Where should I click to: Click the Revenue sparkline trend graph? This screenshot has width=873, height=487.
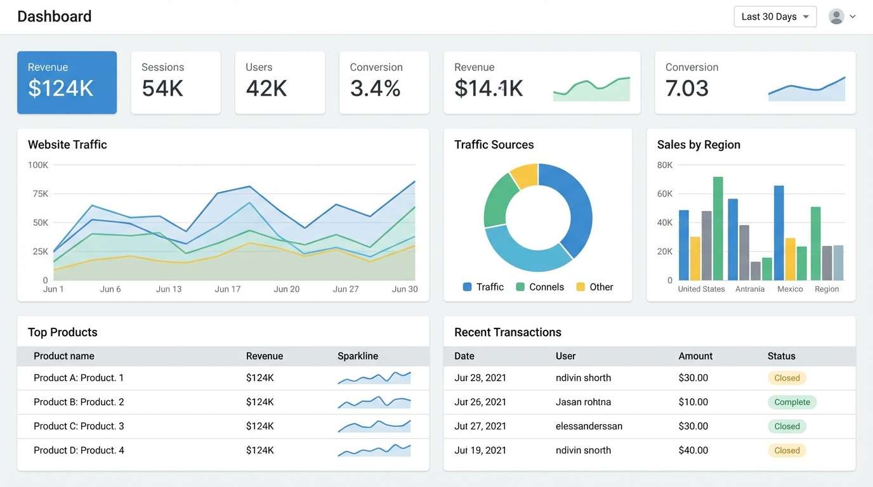point(591,89)
